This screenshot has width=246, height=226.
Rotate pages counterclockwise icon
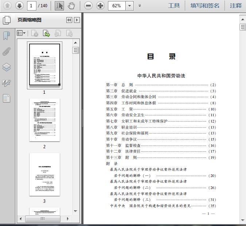(x=58, y=33)
